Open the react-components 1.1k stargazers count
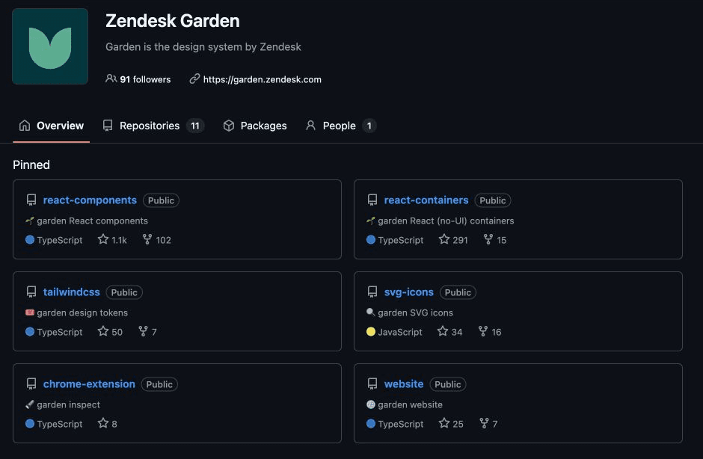703x459 pixels. (119, 240)
